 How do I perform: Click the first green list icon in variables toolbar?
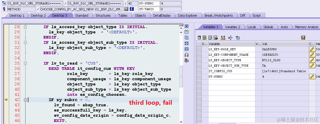coord(205,38)
